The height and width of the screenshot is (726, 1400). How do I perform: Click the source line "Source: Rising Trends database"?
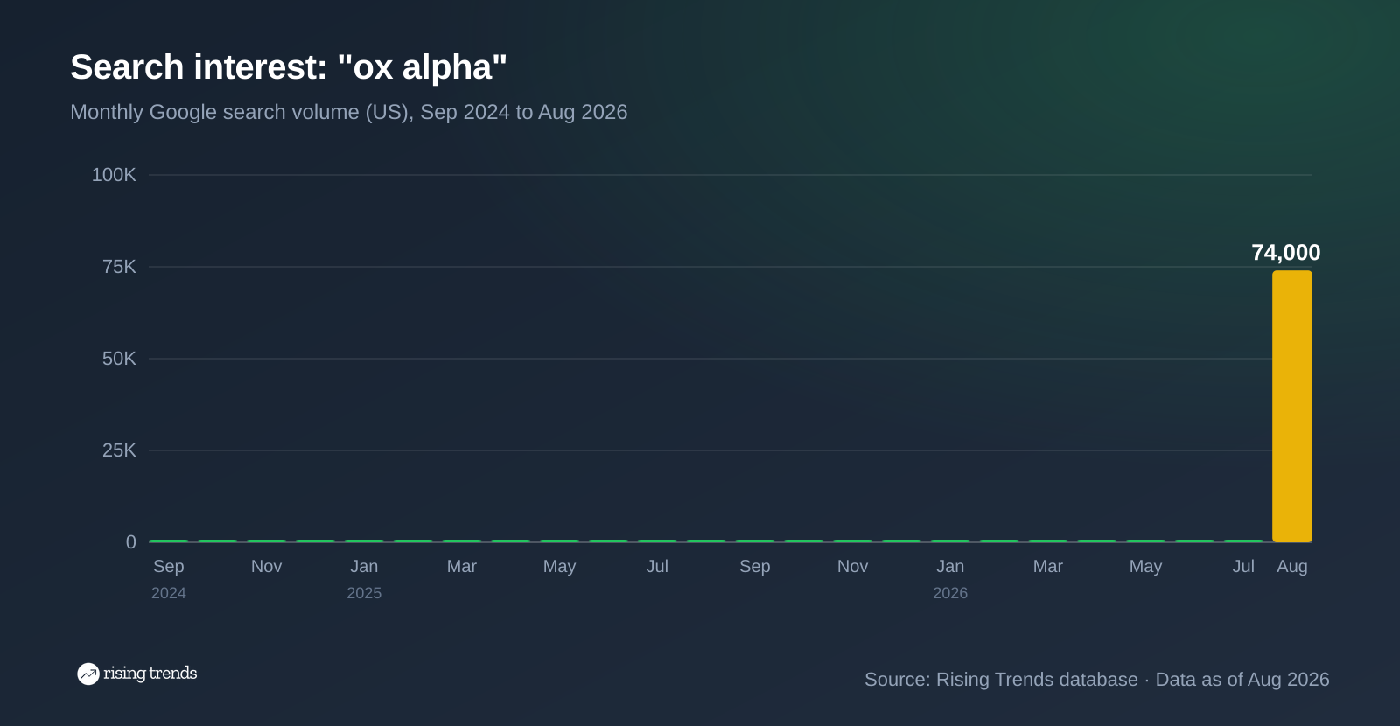click(1001, 680)
